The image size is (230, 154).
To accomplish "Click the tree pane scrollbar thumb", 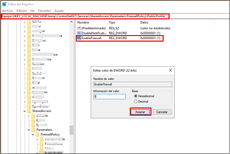I will click(x=71, y=130).
